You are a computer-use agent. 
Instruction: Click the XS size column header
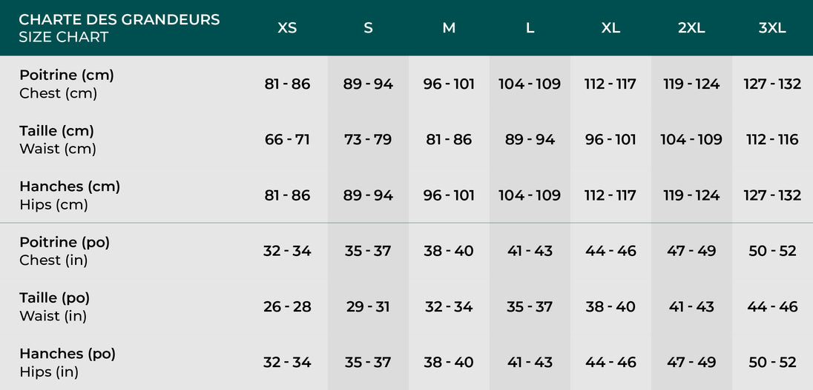(x=287, y=28)
